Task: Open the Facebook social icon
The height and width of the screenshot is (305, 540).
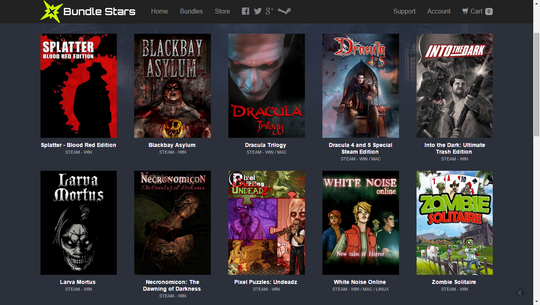Action: pyautogui.click(x=245, y=11)
